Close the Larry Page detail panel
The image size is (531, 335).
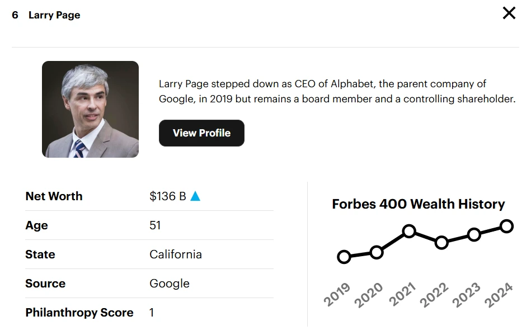(509, 13)
